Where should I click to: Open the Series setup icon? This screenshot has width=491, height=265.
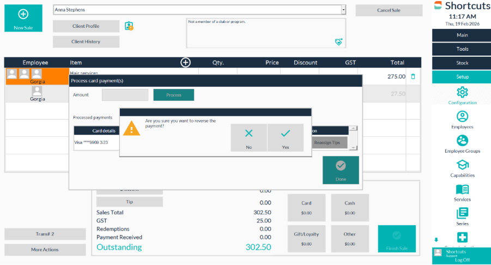[x=462, y=213]
